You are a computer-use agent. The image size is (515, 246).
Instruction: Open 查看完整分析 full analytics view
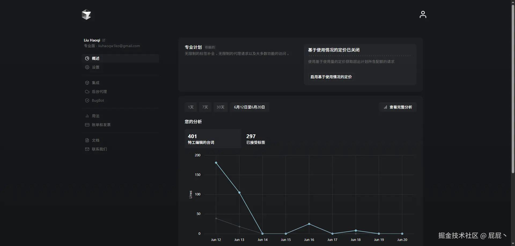click(398, 107)
